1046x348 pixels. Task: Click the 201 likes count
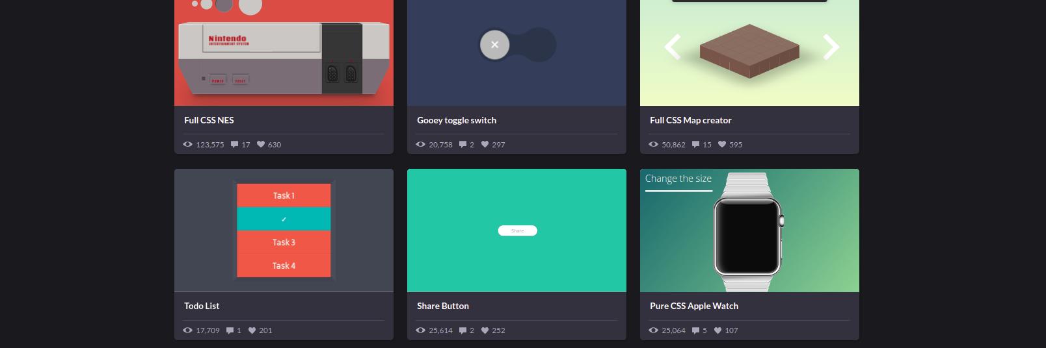point(265,330)
